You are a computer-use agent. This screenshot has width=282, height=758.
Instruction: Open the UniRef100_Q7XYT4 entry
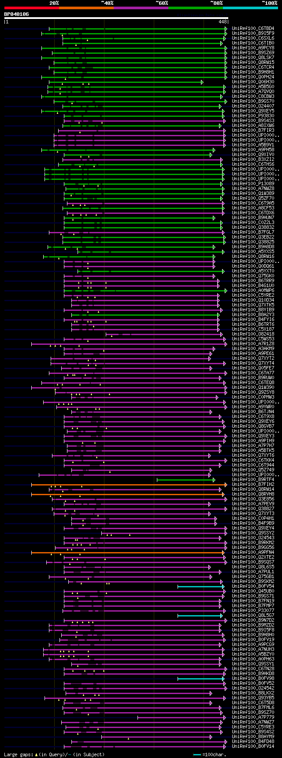coord(253,363)
